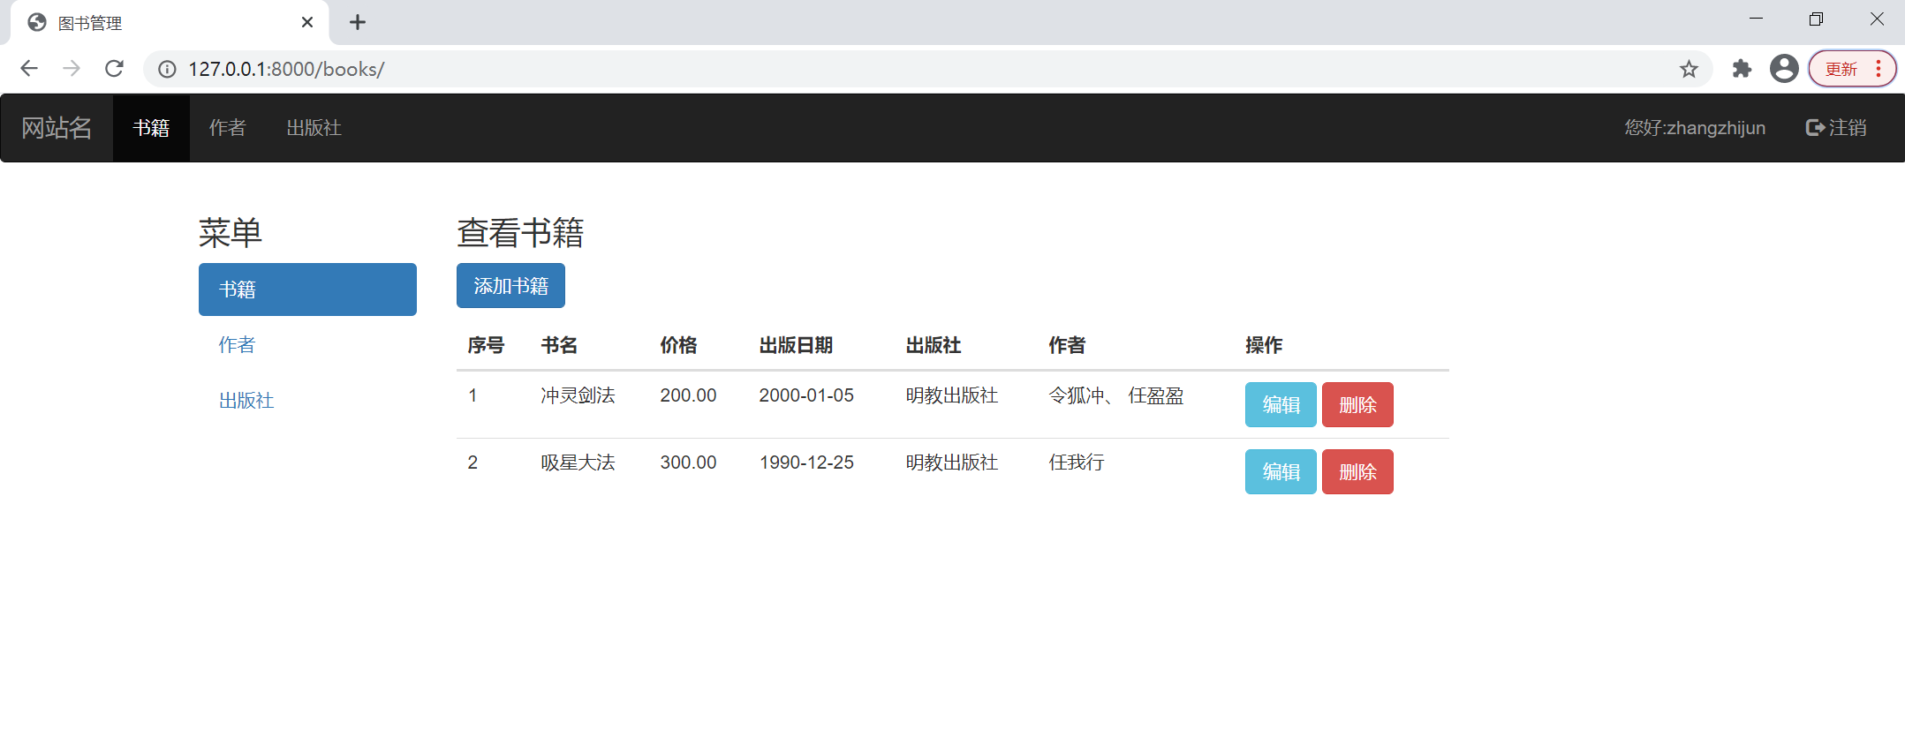
Task: Click the 序号 column header
Action: (486, 345)
